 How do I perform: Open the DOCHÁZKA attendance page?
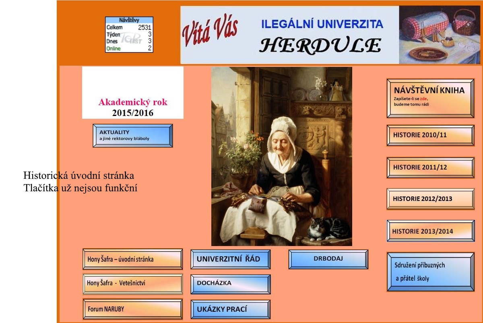231,284
